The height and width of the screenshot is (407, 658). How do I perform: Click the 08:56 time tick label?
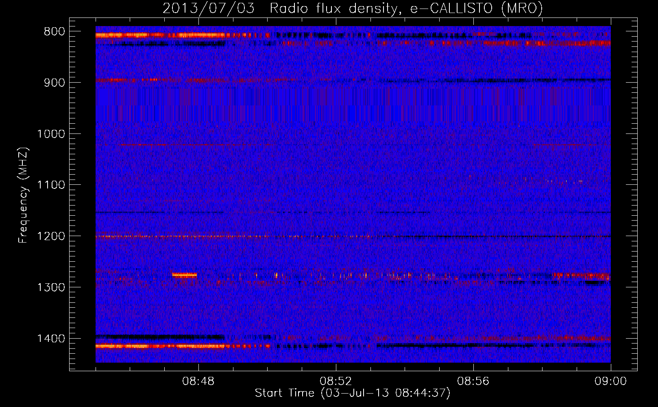473,381
